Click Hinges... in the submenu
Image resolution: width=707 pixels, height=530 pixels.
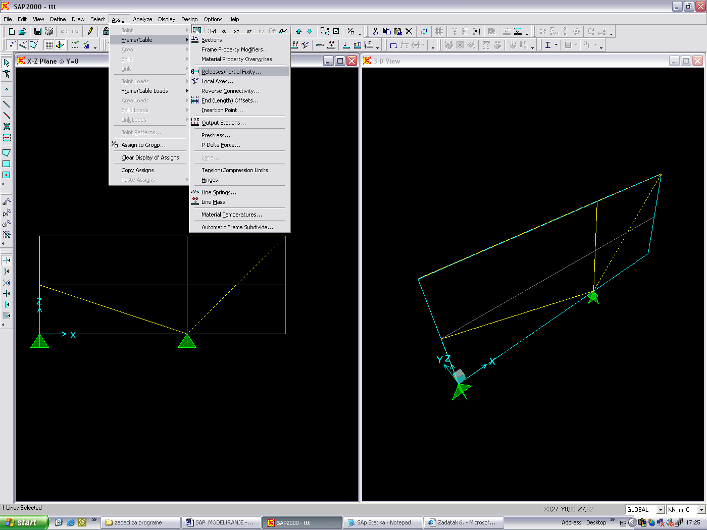239,180
